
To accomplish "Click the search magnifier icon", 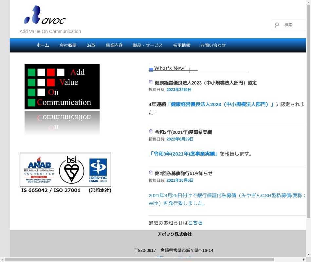I will tap(277, 25).
